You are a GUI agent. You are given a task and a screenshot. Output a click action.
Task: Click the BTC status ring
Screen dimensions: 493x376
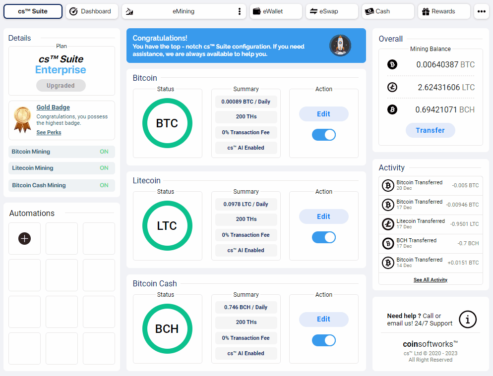[167, 123]
